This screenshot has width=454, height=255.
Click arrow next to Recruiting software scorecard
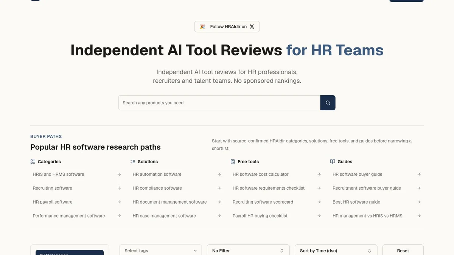point(319,202)
